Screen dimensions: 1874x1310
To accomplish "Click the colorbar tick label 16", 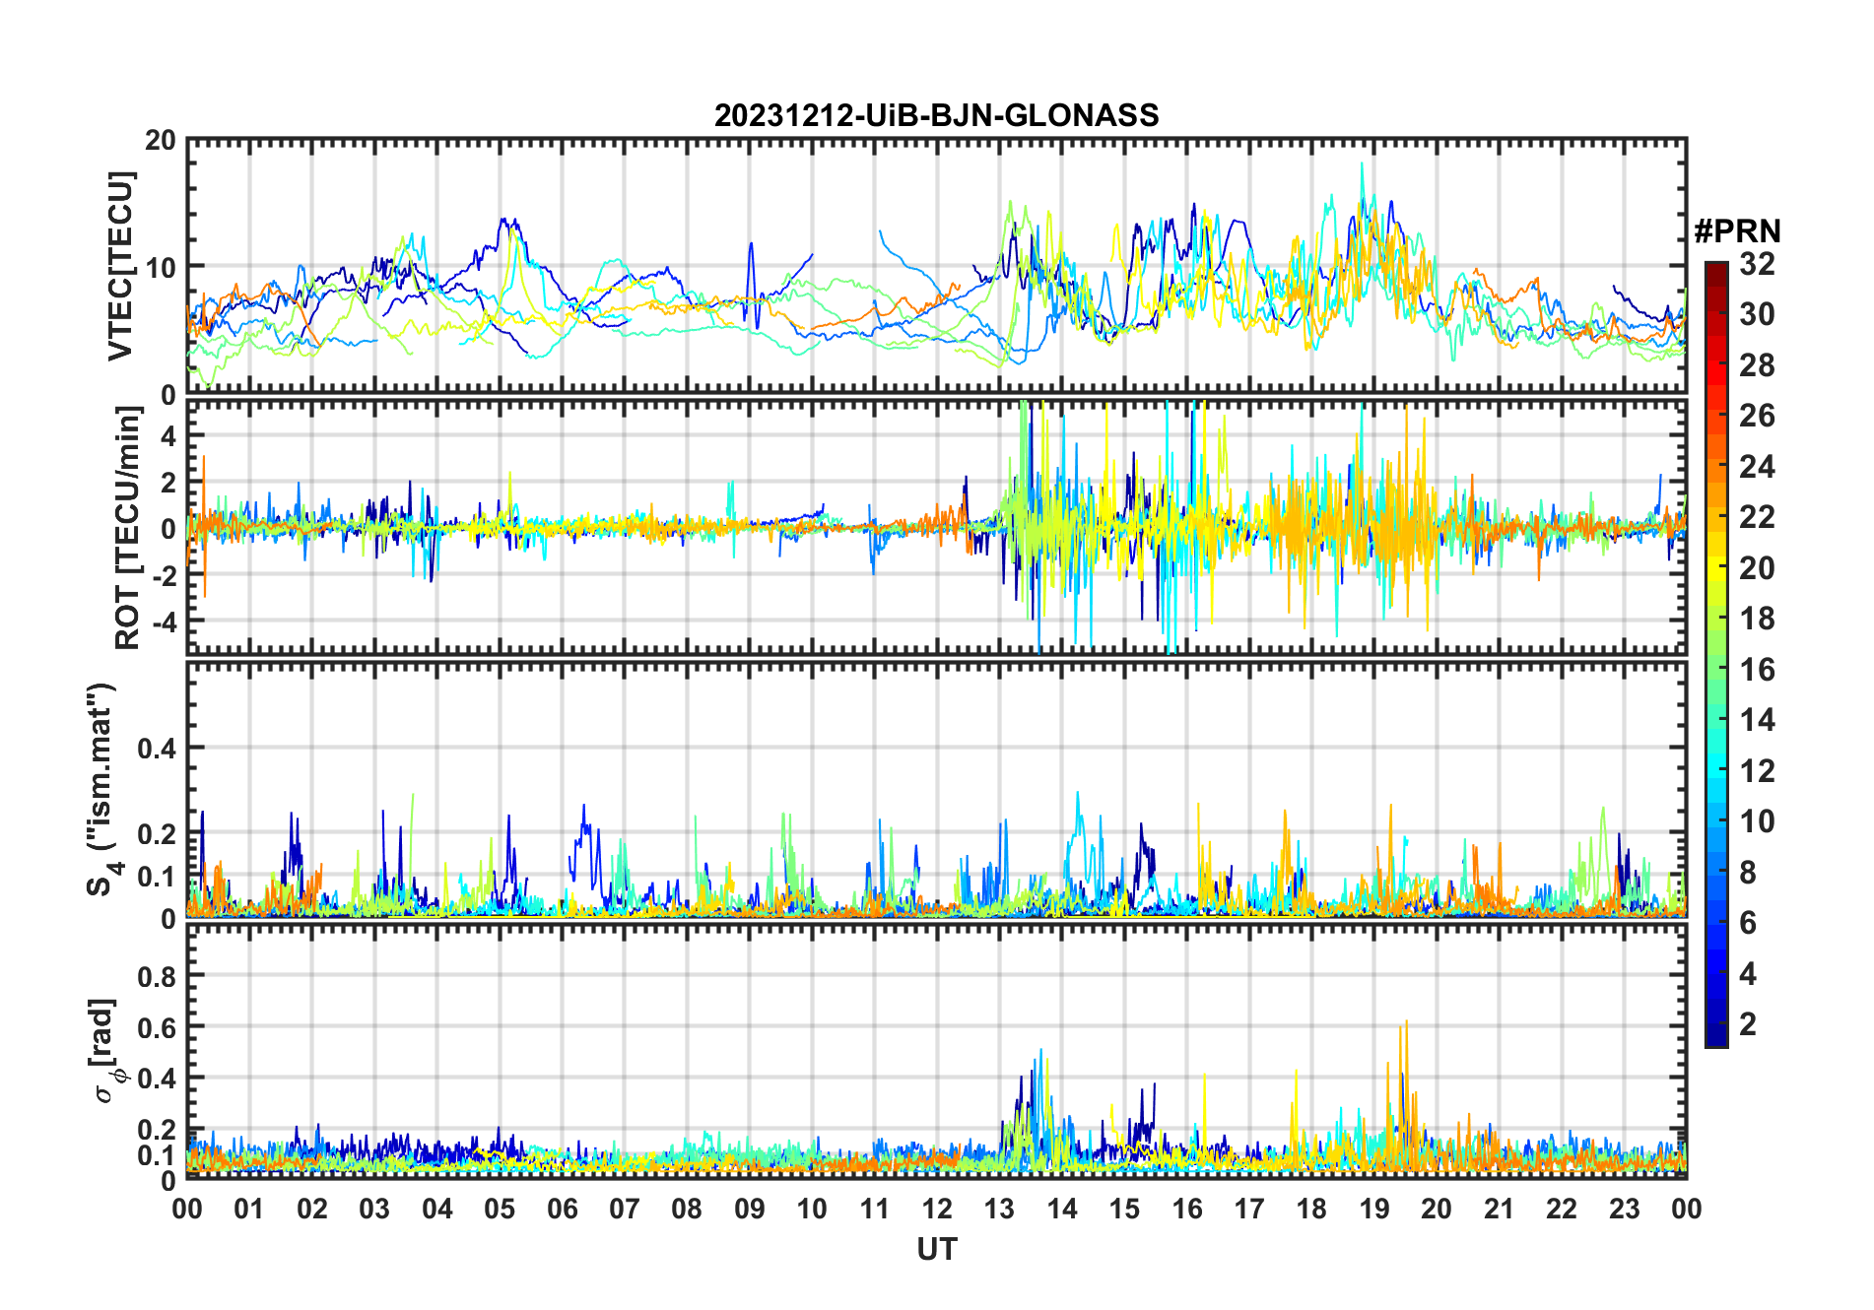I will pyautogui.click(x=1757, y=670).
